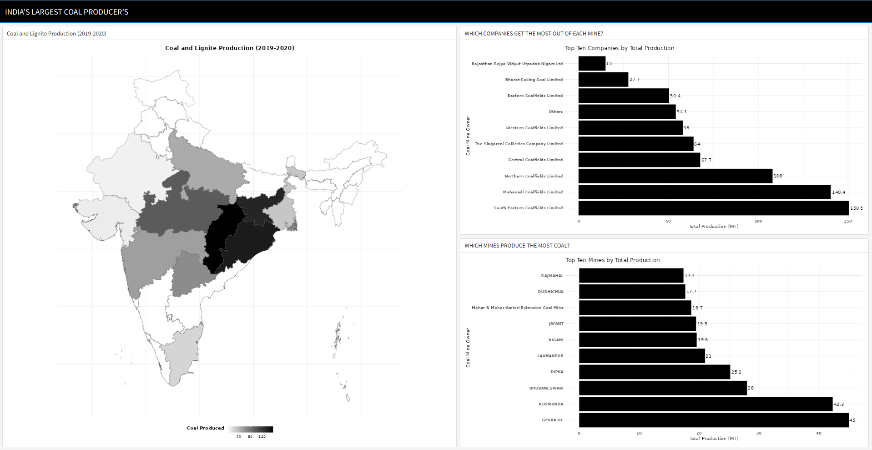This screenshot has width=872, height=450.
Task: Click the Mahanadi Coalfields Limited bar
Action: pyautogui.click(x=705, y=192)
